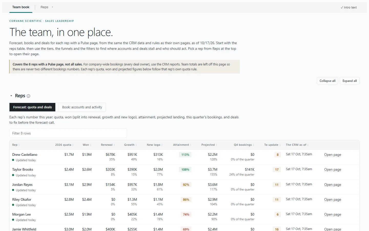369x231 pixels.
Task: Open page for Morgan Lee
Action: point(333,215)
